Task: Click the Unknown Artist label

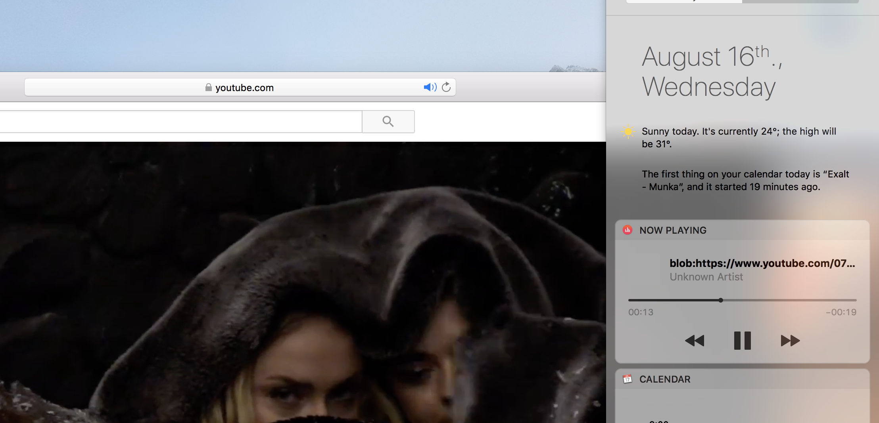Action: point(706,277)
